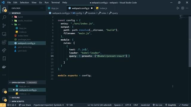Open the Edit menu
Viewport: 191px width, 107px height.
15,3
